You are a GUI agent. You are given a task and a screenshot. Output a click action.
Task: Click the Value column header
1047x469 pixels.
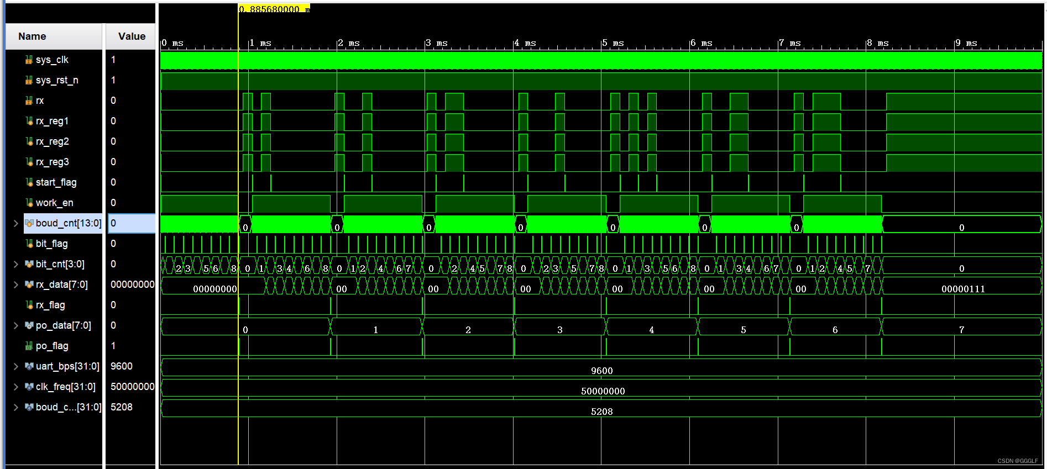[x=132, y=36]
